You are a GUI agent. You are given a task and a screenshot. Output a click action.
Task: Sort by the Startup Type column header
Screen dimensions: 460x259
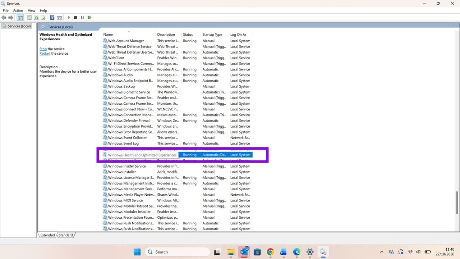point(215,35)
